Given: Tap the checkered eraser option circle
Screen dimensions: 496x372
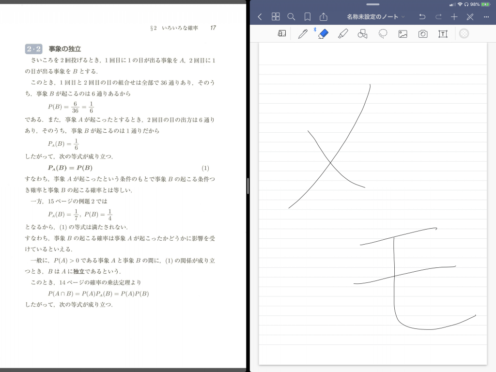Looking at the screenshot, I should [x=464, y=33].
